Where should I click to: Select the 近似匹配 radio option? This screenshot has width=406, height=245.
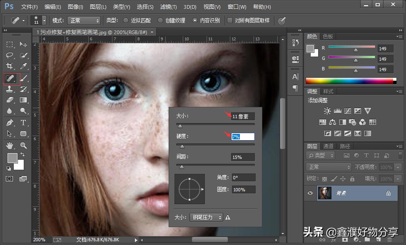point(126,20)
